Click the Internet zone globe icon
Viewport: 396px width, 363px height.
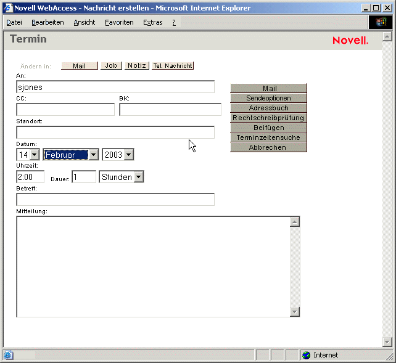(307, 355)
